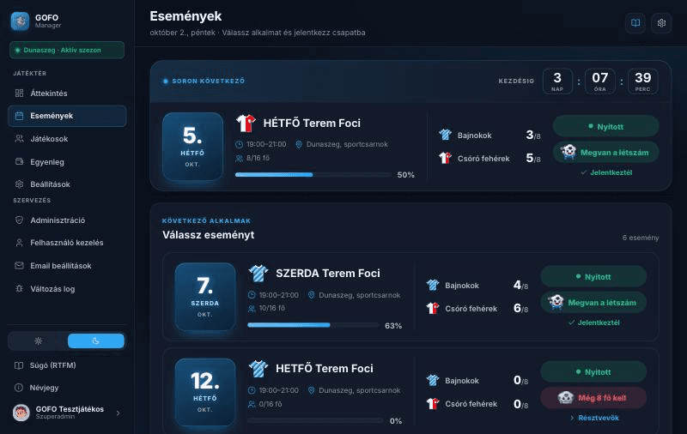Viewport: 687px width, 434px height.
Task: Click the October 12 HÉTFŐ date tile
Action: pos(205,392)
